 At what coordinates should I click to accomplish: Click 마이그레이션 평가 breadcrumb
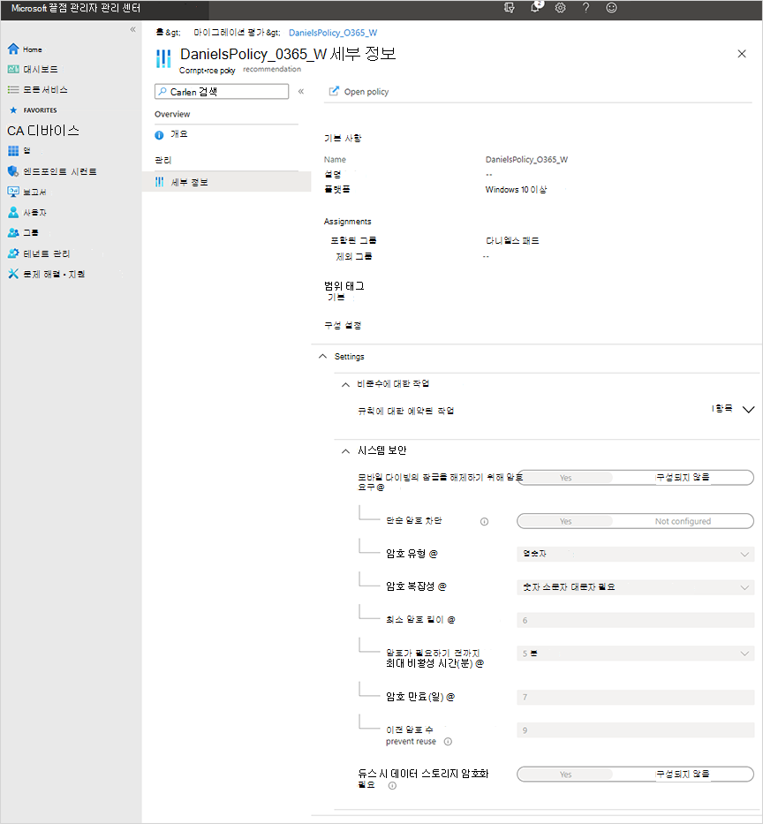click(228, 33)
